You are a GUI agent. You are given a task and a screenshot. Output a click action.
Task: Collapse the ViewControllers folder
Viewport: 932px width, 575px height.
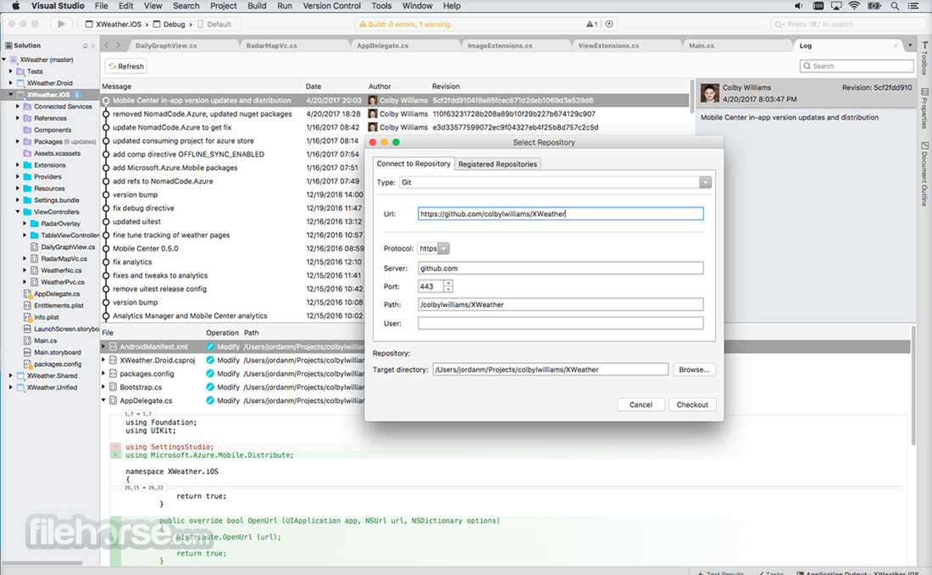(18, 212)
